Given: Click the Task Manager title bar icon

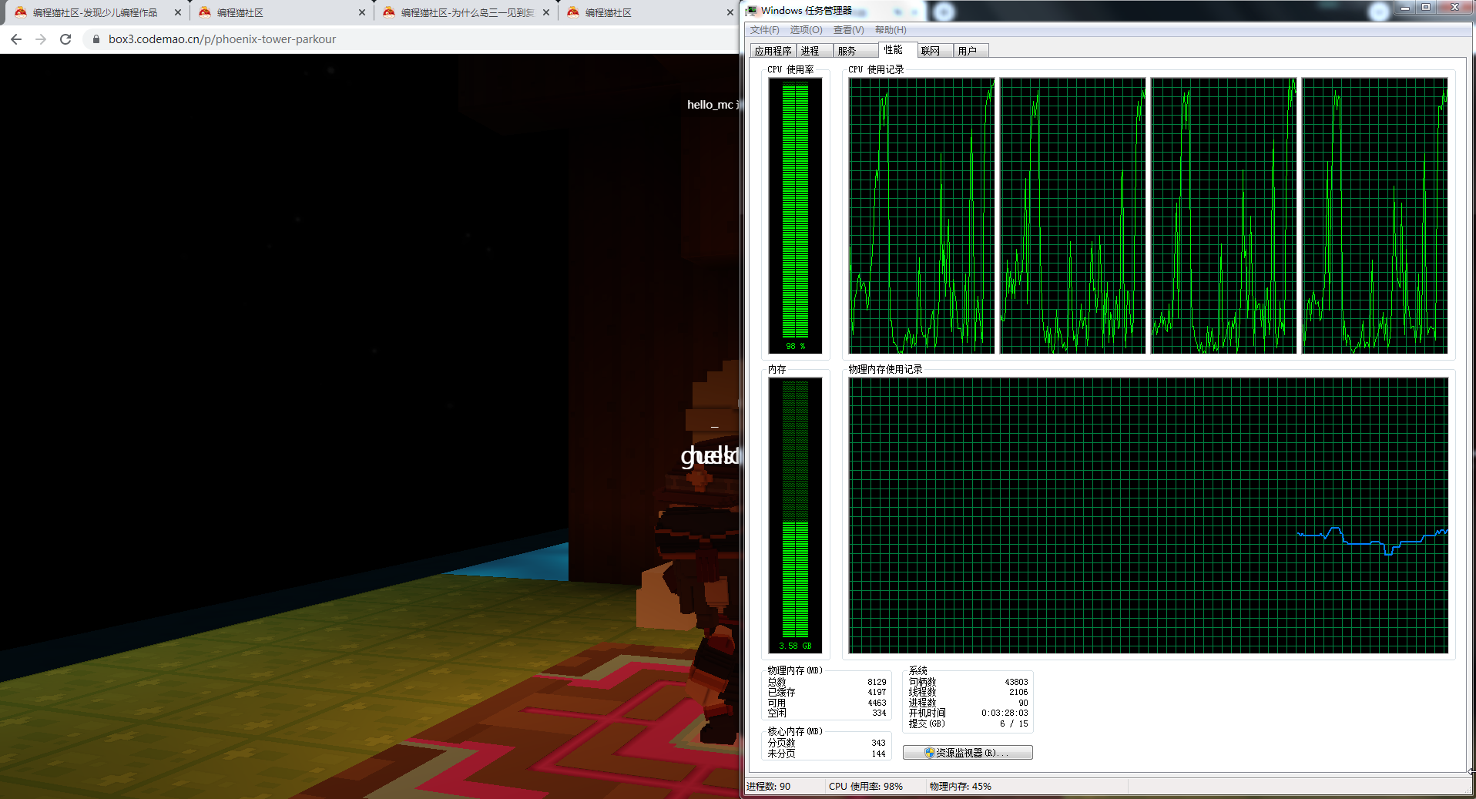Looking at the screenshot, I should click(752, 11).
